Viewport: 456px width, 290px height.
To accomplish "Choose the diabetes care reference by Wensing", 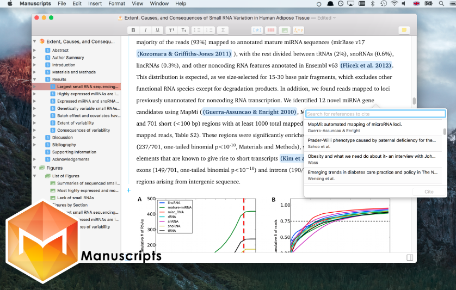I will tap(373, 175).
